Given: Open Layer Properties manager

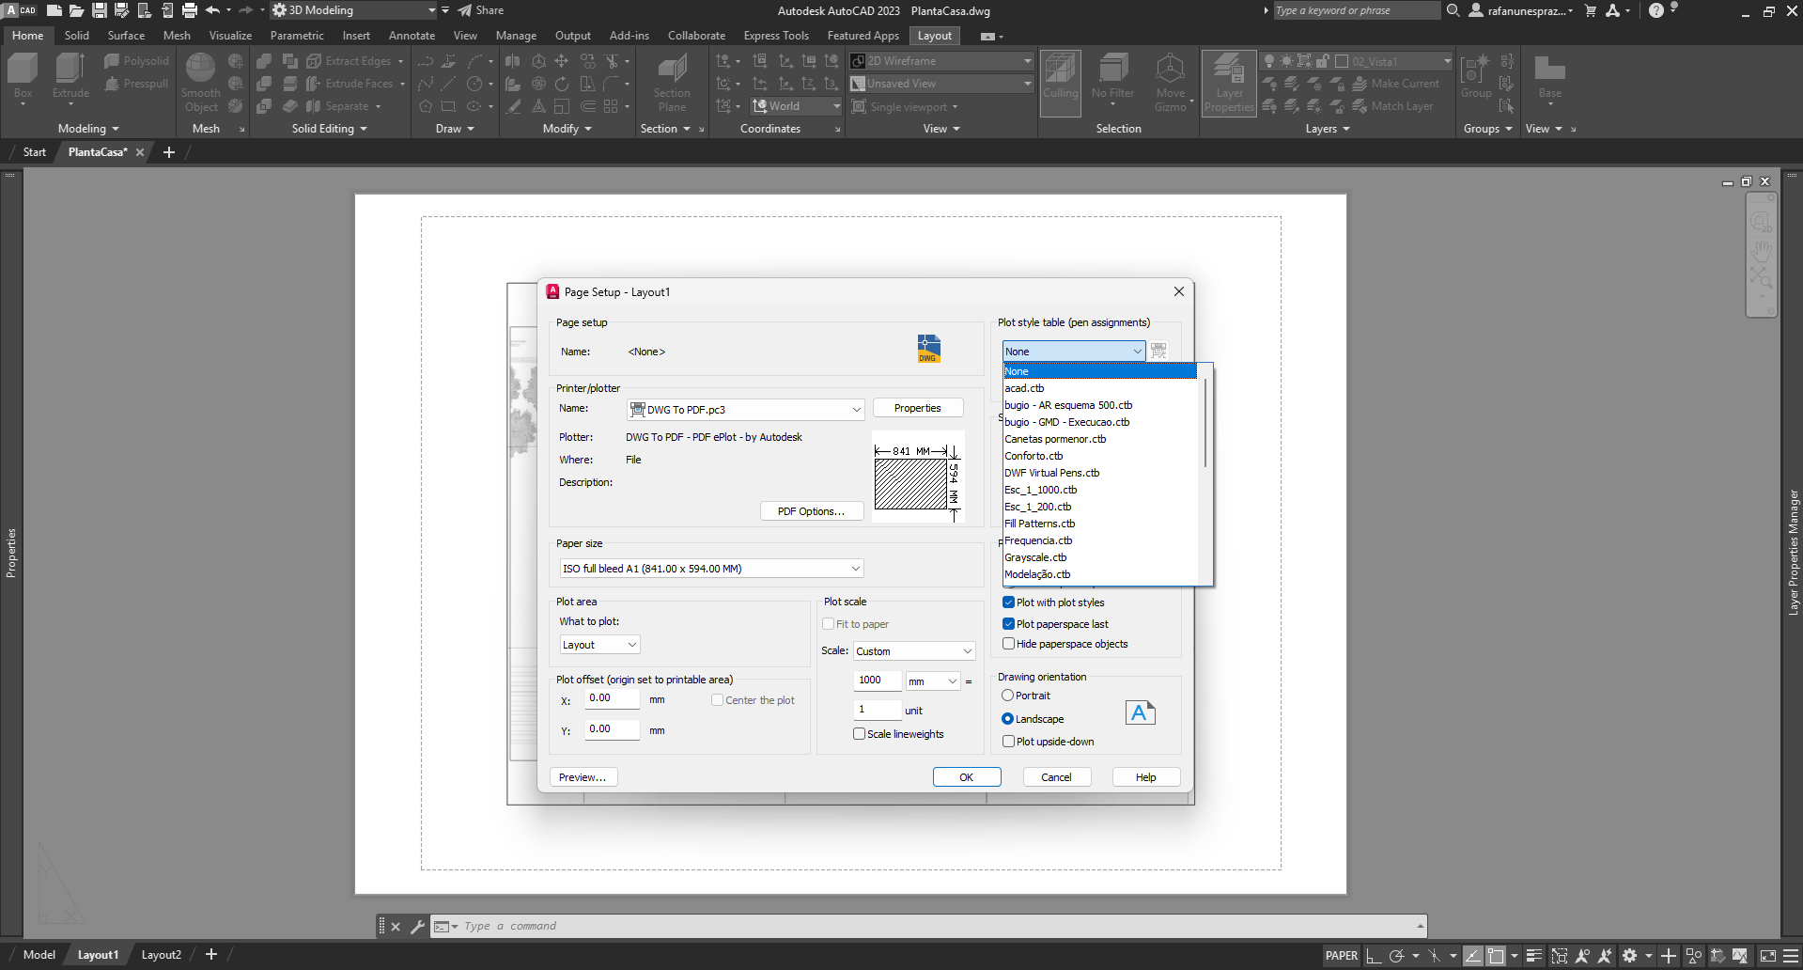Looking at the screenshot, I should (x=1229, y=70).
